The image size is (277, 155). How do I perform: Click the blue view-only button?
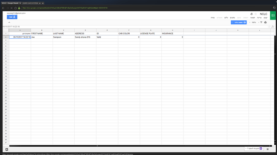(239, 22)
